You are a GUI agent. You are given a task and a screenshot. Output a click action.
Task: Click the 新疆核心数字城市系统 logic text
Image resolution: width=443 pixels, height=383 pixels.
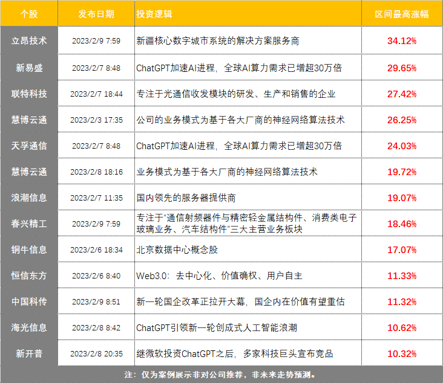point(218,41)
